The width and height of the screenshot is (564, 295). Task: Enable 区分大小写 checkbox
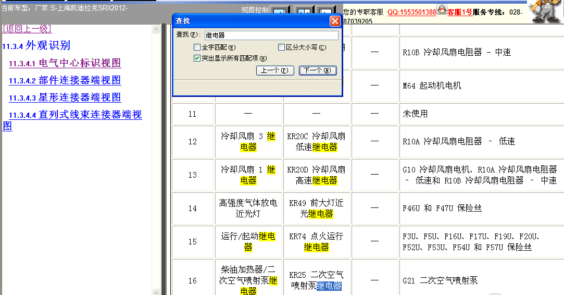(282, 47)
